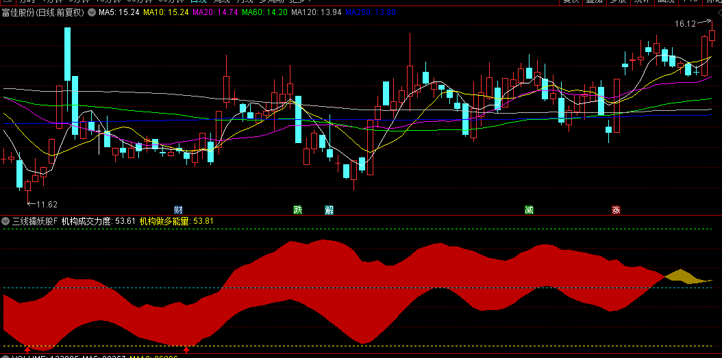Click the MA5: 15.24 label

(119, 12)
